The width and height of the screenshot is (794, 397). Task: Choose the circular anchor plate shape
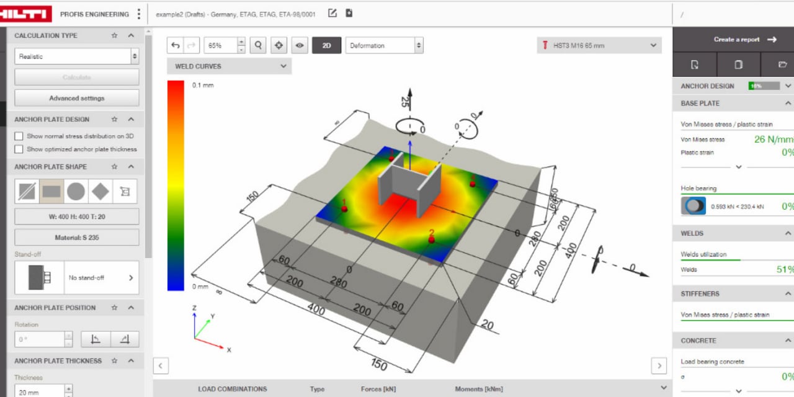[76, 191]
